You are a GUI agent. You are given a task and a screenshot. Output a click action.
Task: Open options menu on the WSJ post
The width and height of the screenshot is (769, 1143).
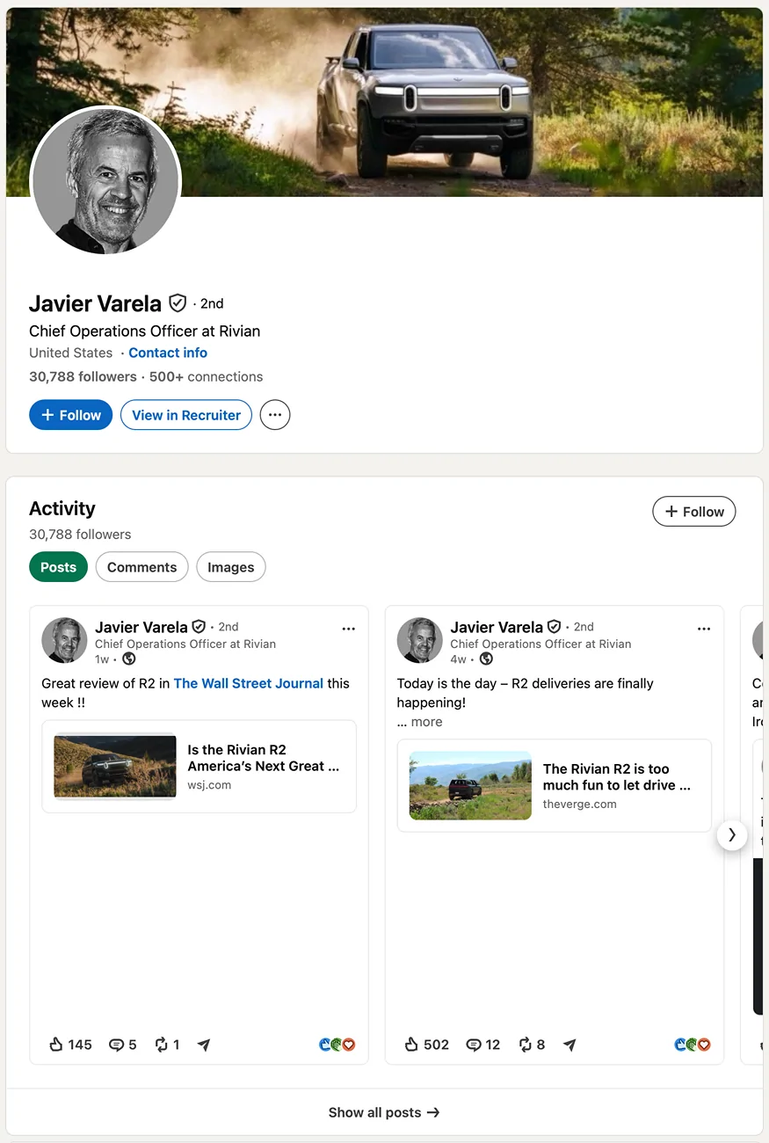[349, 629]
